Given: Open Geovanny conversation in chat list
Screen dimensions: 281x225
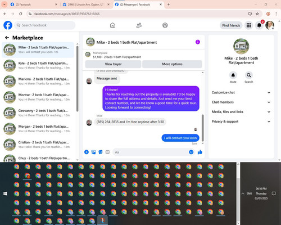Looking at the screenshot, I should pos(38,113).
